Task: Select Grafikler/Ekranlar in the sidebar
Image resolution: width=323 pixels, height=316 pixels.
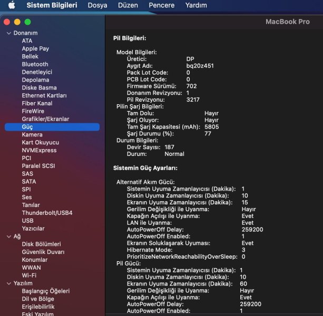Action: click(x=45, y=119)
